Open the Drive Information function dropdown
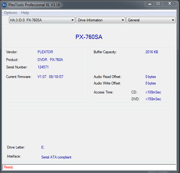This screenshot has width=180, height=173. [100, 20]
